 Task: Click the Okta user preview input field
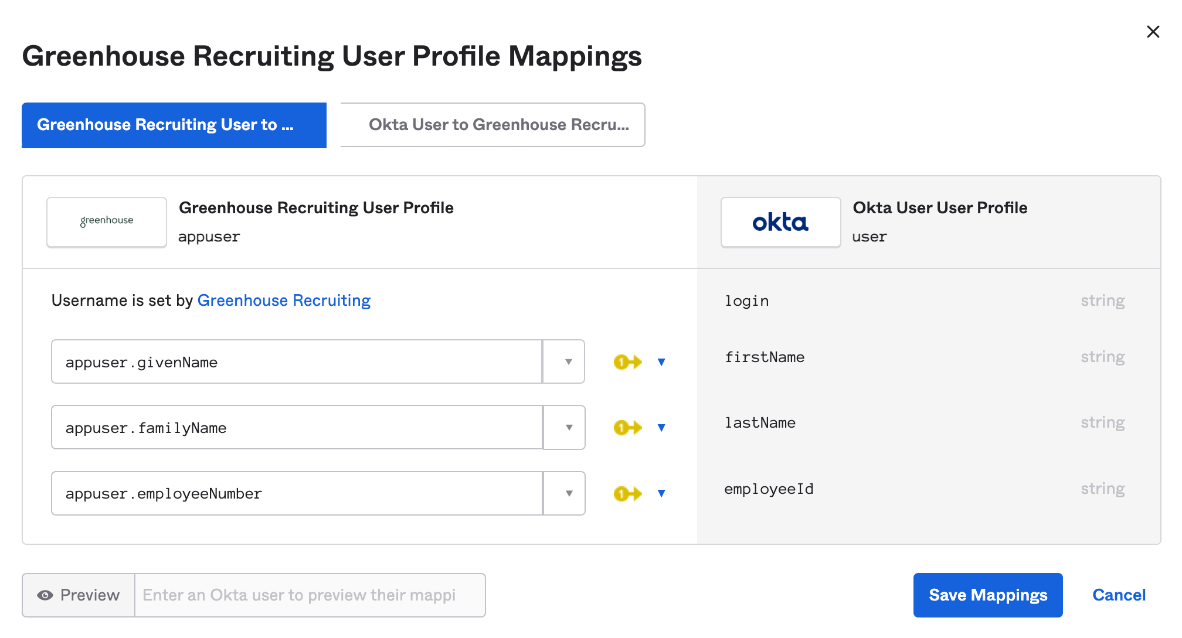pyautogui.click(x=310, y=595)
